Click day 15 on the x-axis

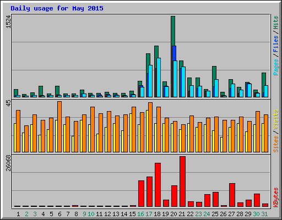[132, 214]
